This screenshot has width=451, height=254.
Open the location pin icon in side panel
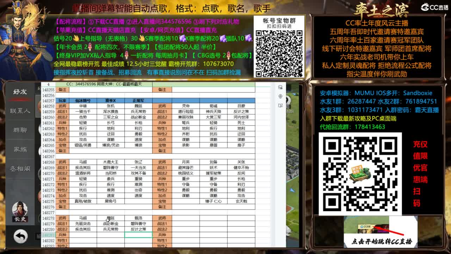click(280, 96)
